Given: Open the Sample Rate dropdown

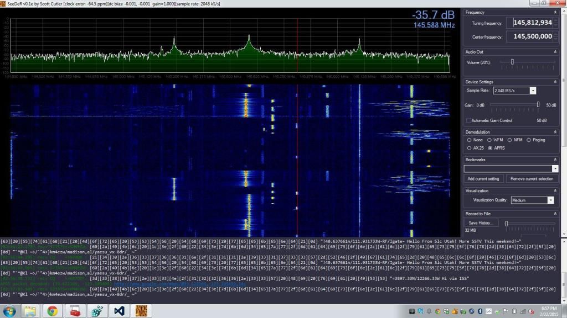Looking at the screenshot, I should 533,91.
